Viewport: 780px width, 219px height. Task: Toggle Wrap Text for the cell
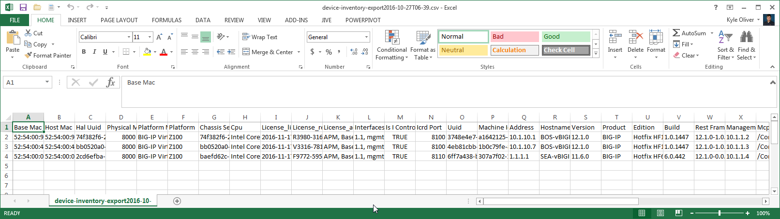(x=260, y=37)
